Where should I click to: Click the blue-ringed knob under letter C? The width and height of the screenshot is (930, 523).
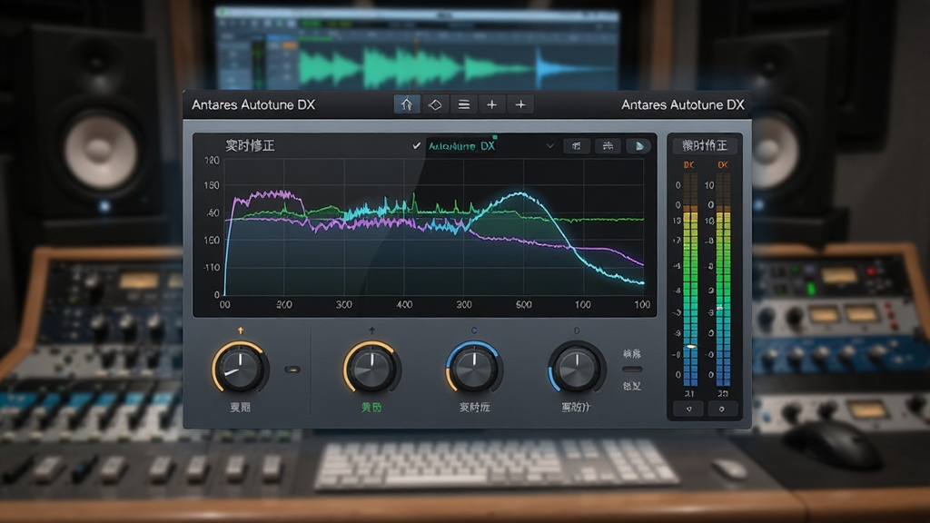point(474,369)
